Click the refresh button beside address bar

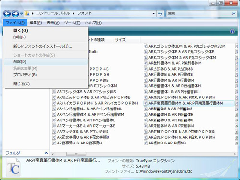pos(160,13)
